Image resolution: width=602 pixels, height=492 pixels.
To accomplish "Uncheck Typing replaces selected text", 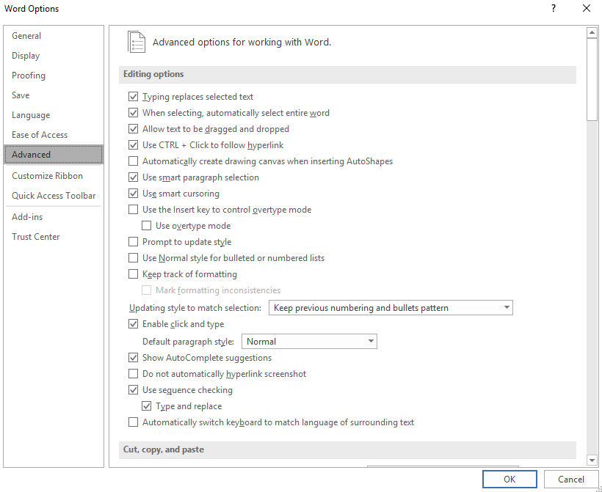I will pyautogui.click(x=133, y=97).
